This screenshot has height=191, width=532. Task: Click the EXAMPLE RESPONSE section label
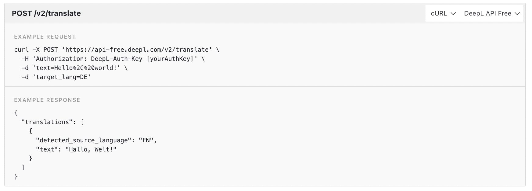point(47,100)
